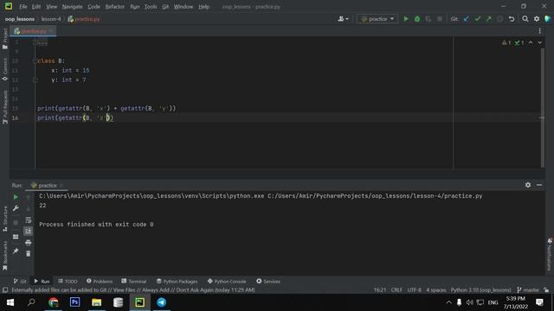Viewport: 554px width, 311px height.
Task: Pin the Run tab with pin icon
Action: pyautogui.click(x=16, y=251)
